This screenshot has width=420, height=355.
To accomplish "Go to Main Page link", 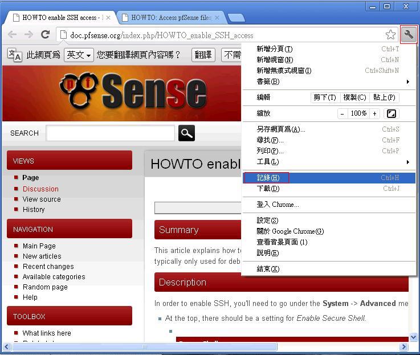I will pyautogui.click(x=39, y=246).
